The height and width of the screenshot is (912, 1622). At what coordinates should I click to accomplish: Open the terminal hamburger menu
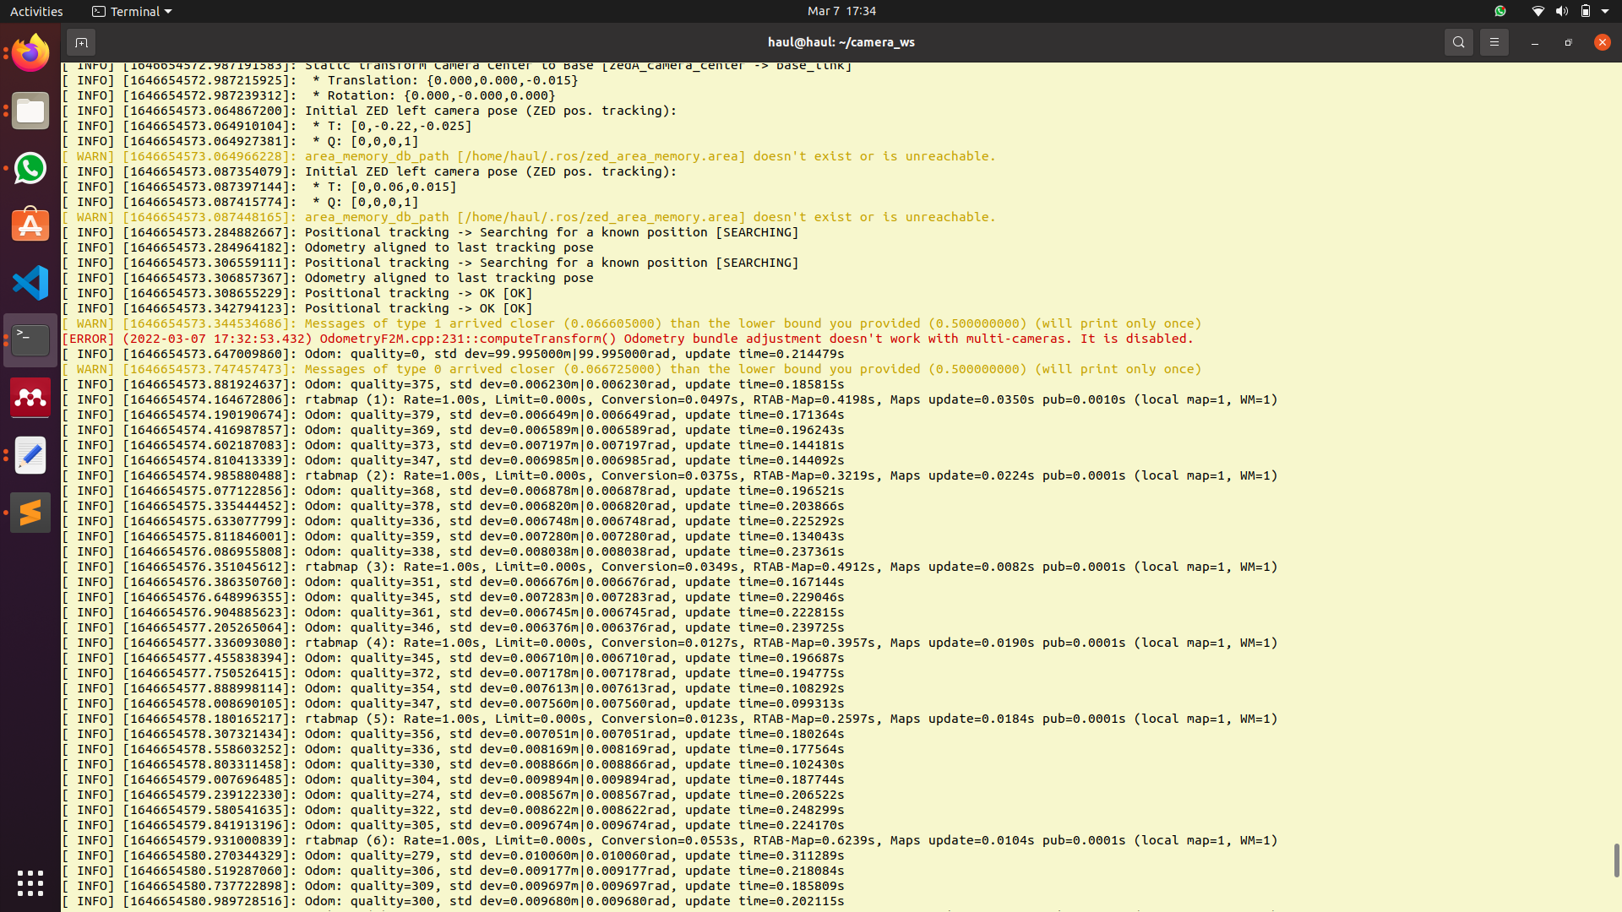[x=1494, y=42]
